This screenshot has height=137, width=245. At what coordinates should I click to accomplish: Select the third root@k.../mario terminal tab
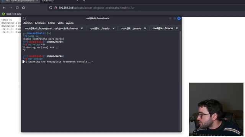pos(131,29)
